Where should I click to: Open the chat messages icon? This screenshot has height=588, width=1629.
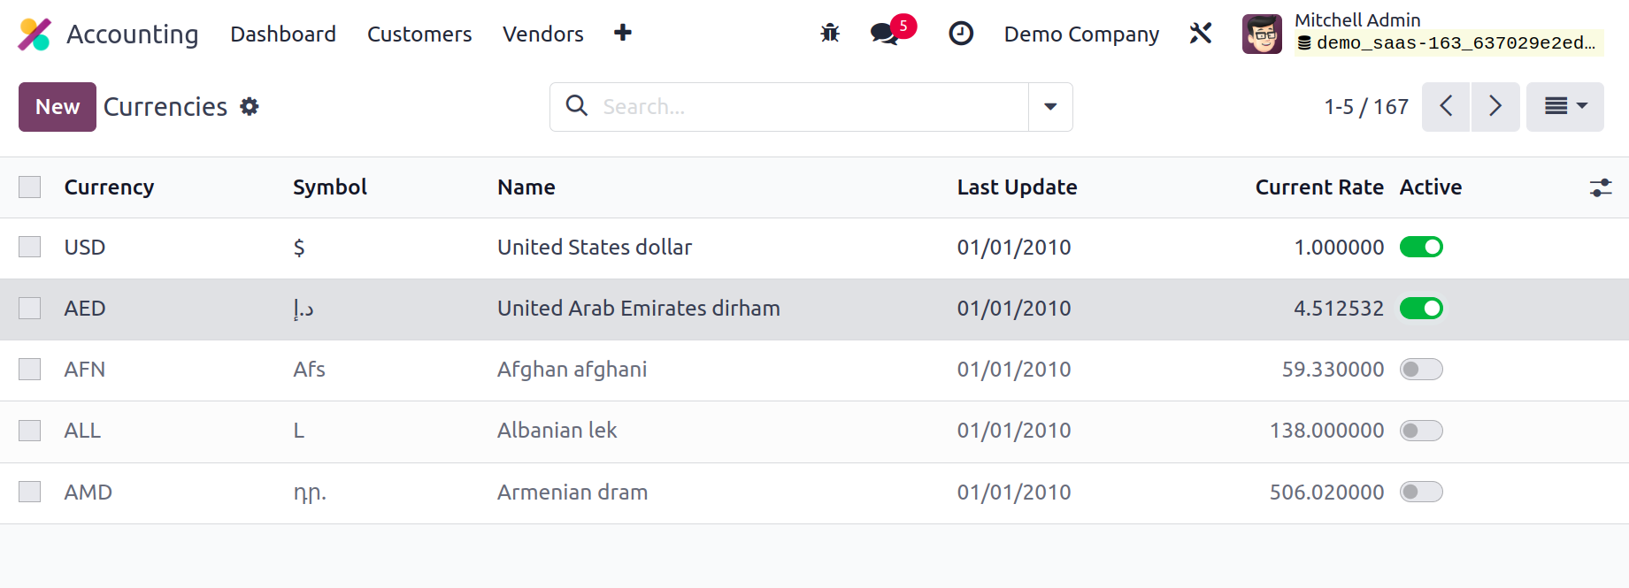click(x=885, y=34)
